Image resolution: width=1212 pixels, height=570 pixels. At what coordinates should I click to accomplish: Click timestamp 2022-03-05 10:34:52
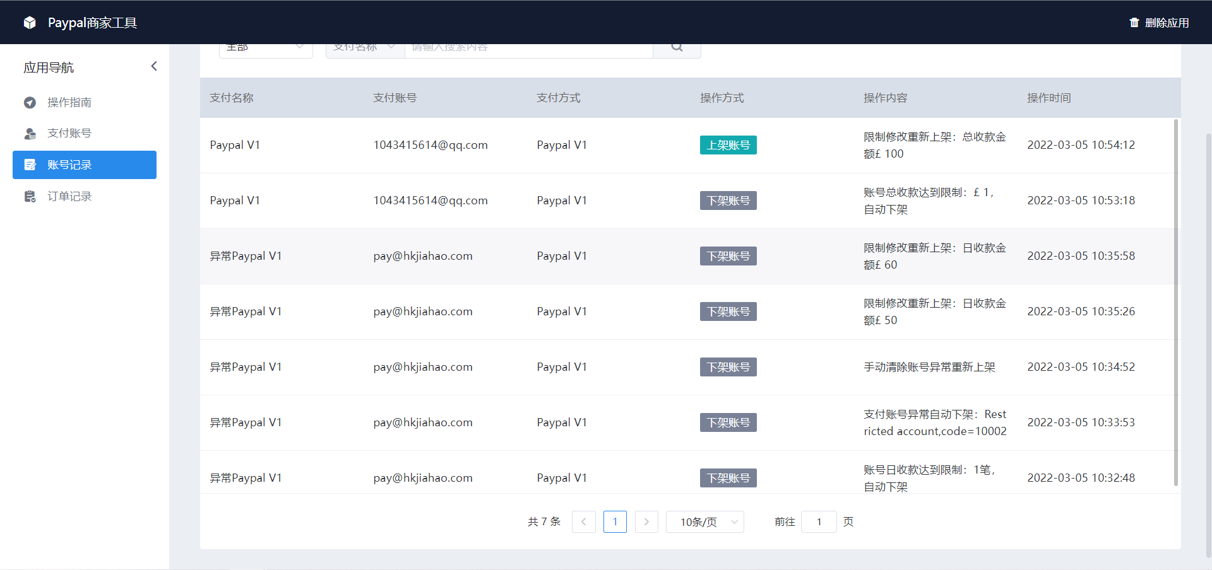point(1081,367)
